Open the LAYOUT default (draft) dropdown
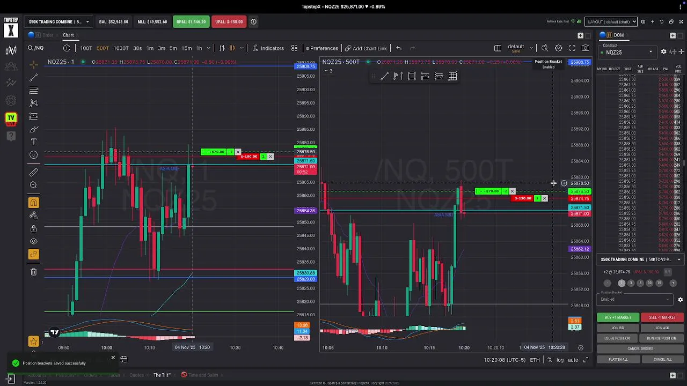 click(611, 22)
